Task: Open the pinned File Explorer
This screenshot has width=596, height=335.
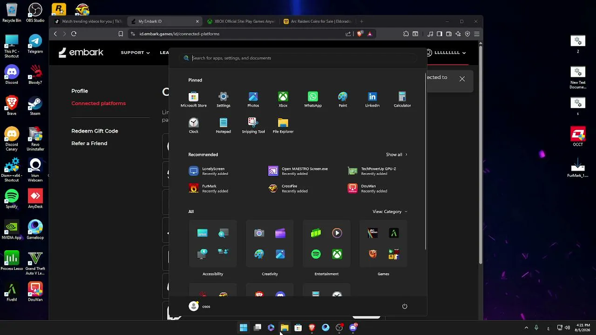Action: pos(283,126)
